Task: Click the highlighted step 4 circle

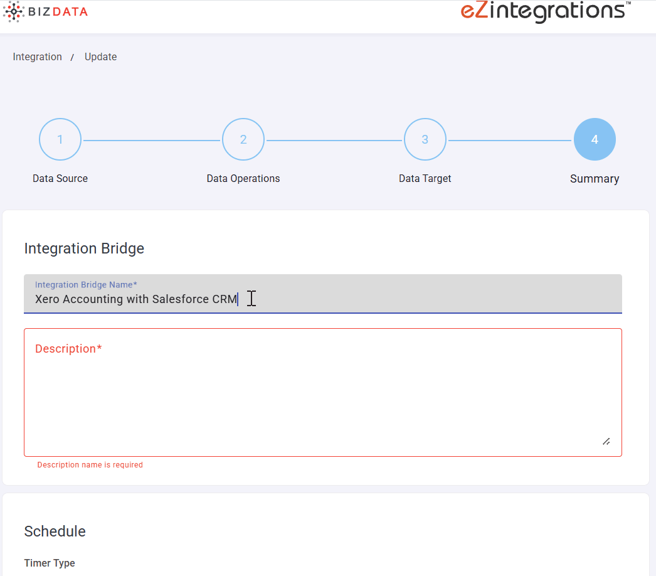Action: tap(595, 139)
